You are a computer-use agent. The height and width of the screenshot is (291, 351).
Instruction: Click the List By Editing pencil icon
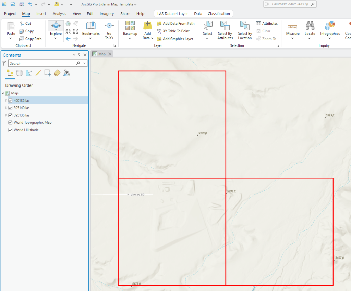pos(38,73)
